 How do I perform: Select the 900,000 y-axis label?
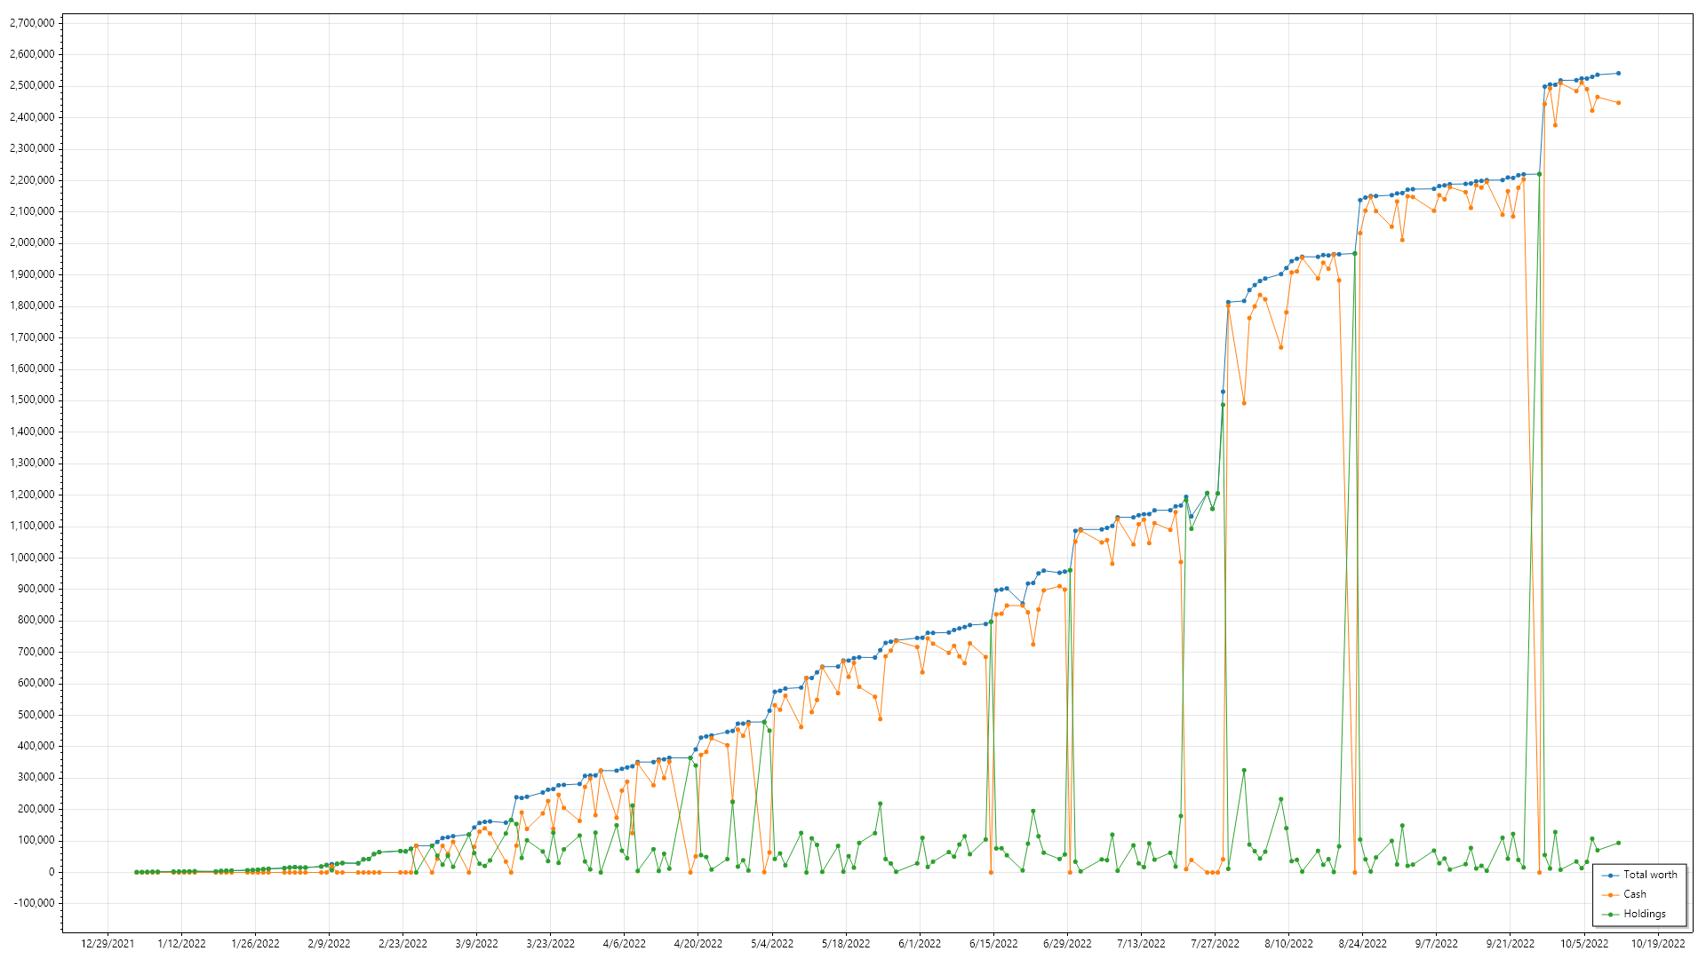point(36,589)
